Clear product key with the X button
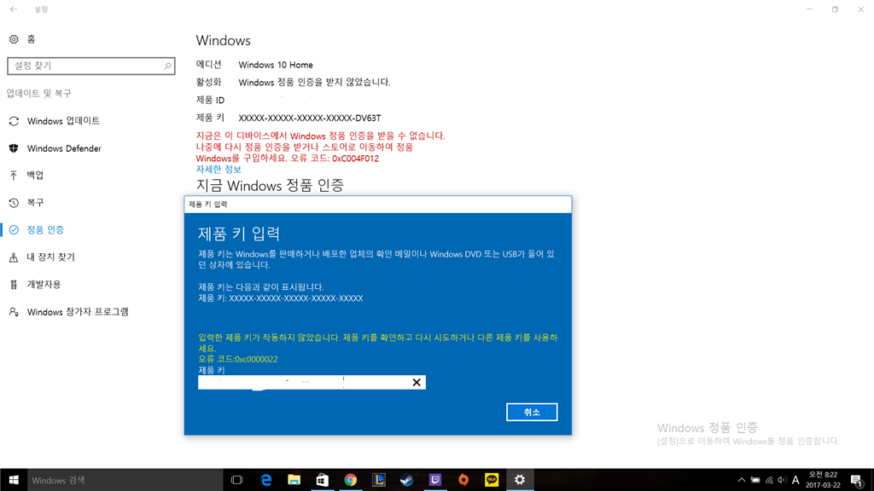 [x=417, y=382]
